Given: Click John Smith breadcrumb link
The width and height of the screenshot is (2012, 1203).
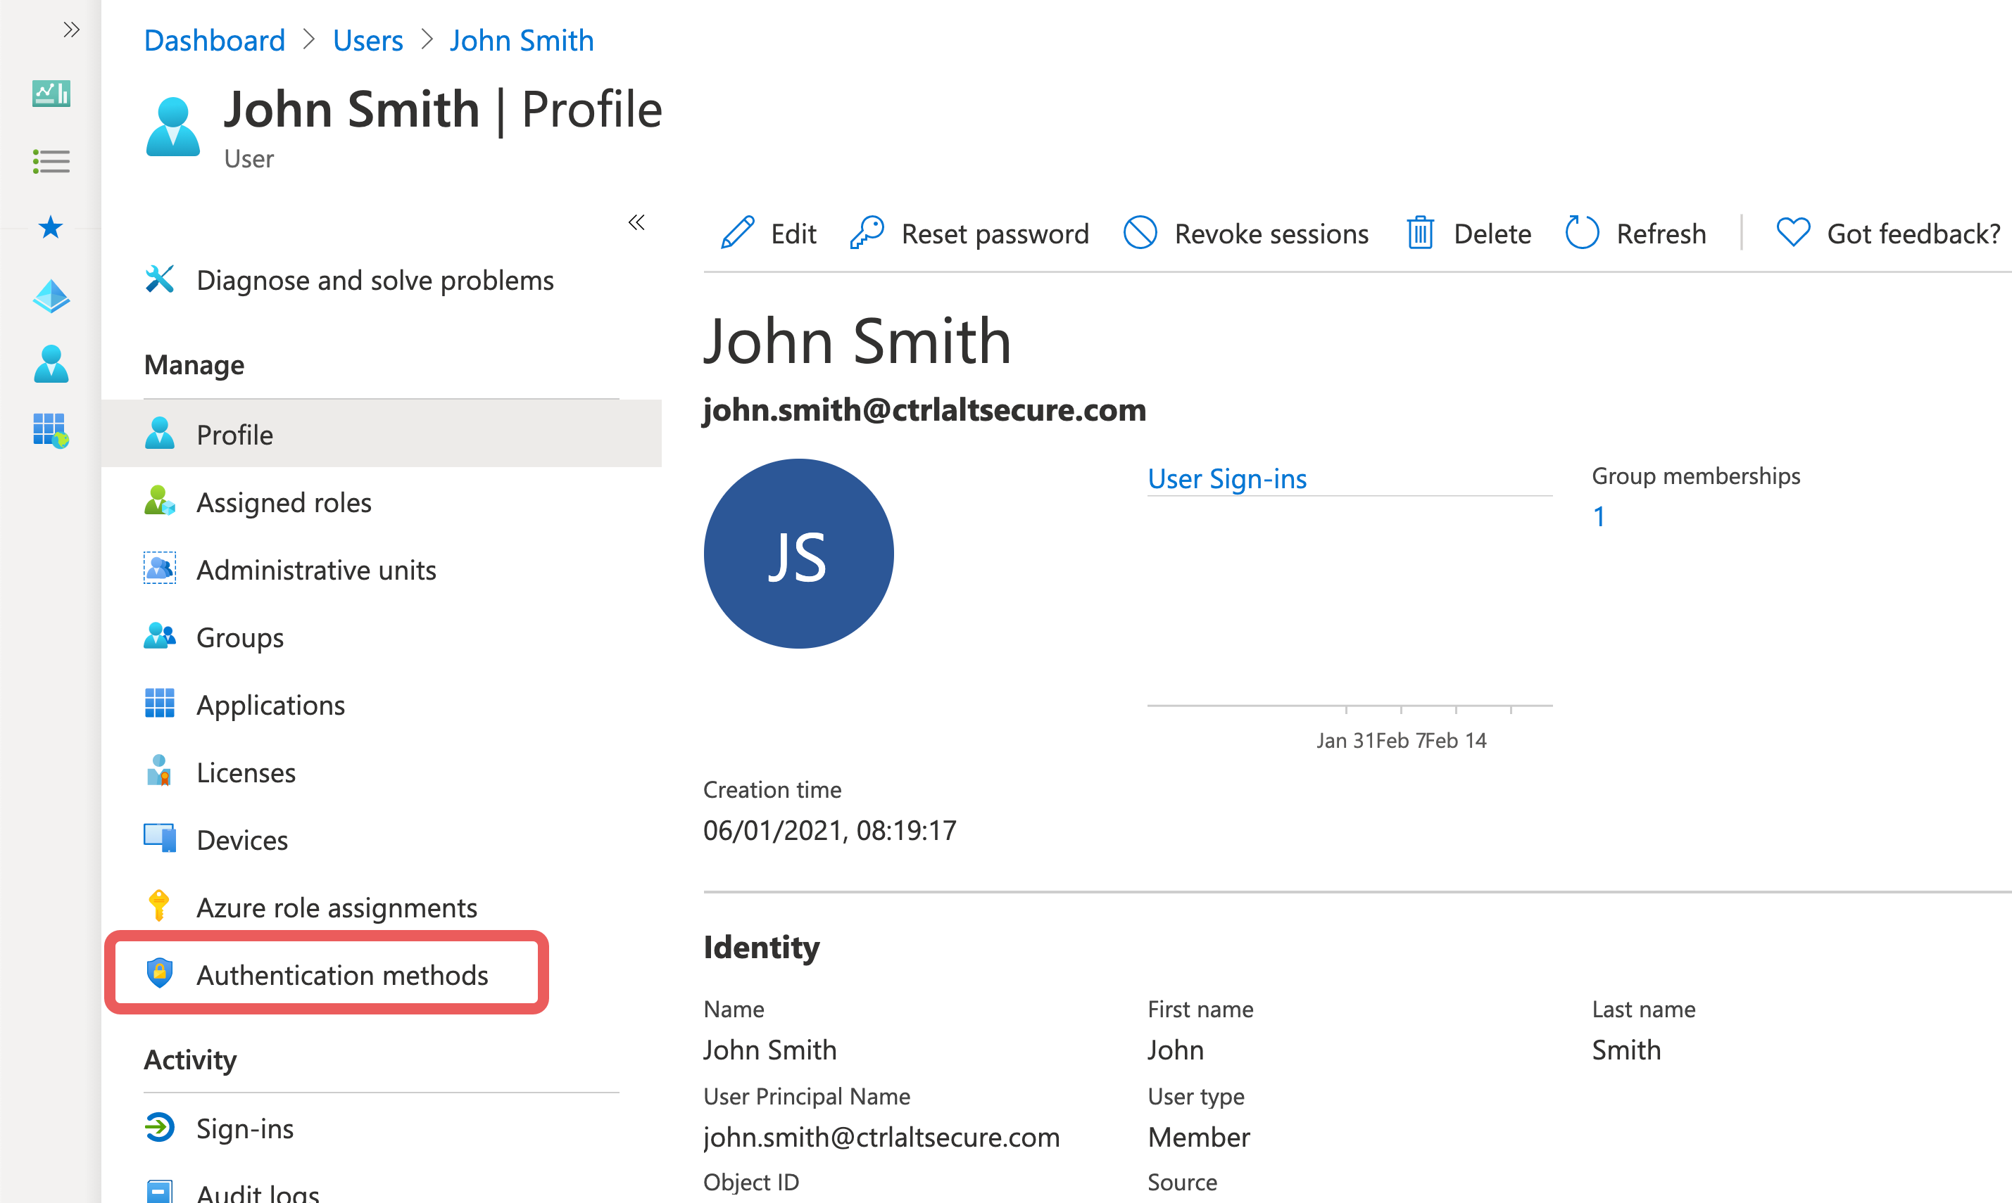Looking at the screenshot, I should [x=522, y=39].
